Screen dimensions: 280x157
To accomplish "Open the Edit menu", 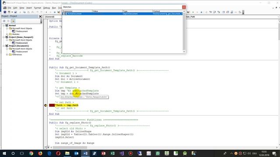I will (15, 8).
